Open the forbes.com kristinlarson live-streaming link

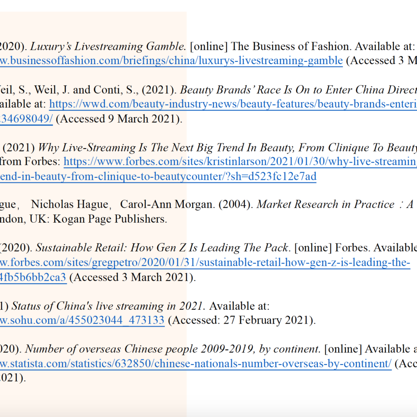pos(240,161)
